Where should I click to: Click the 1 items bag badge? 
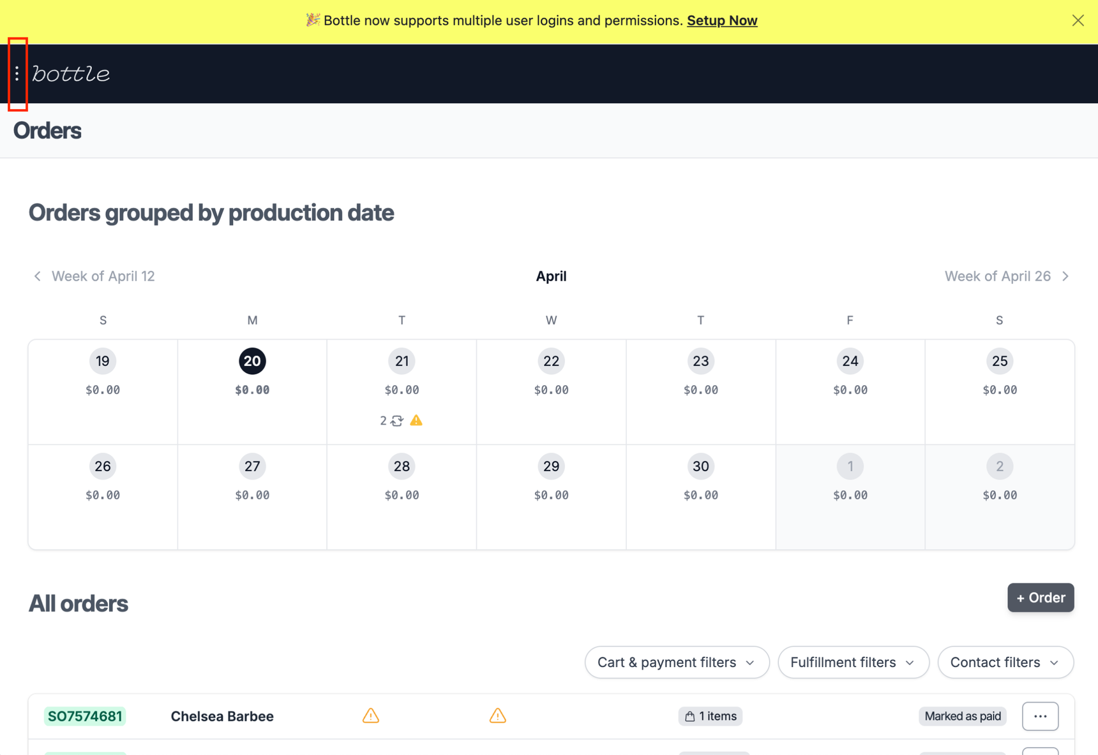(710, 716)
